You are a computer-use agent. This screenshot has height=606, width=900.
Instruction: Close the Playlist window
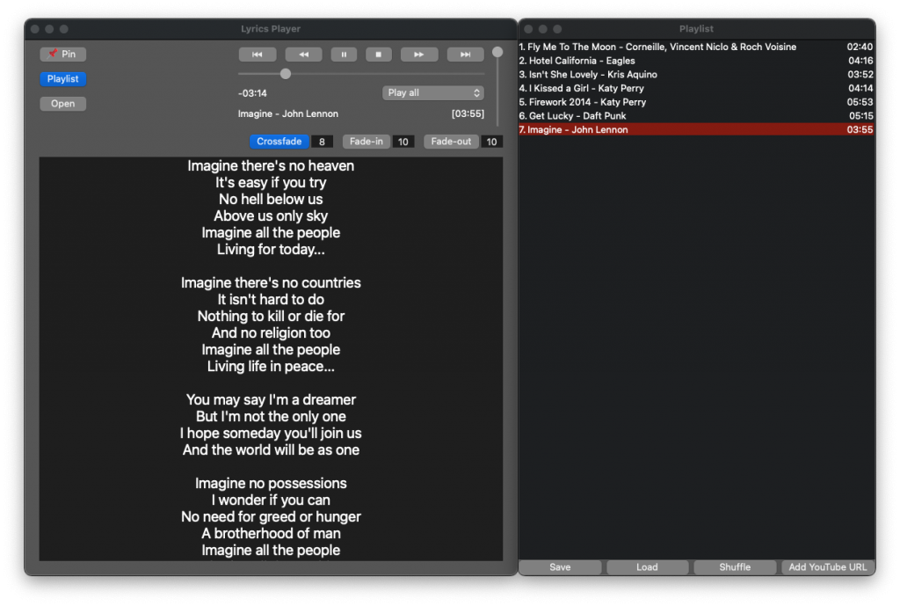(x=528, y=29)
